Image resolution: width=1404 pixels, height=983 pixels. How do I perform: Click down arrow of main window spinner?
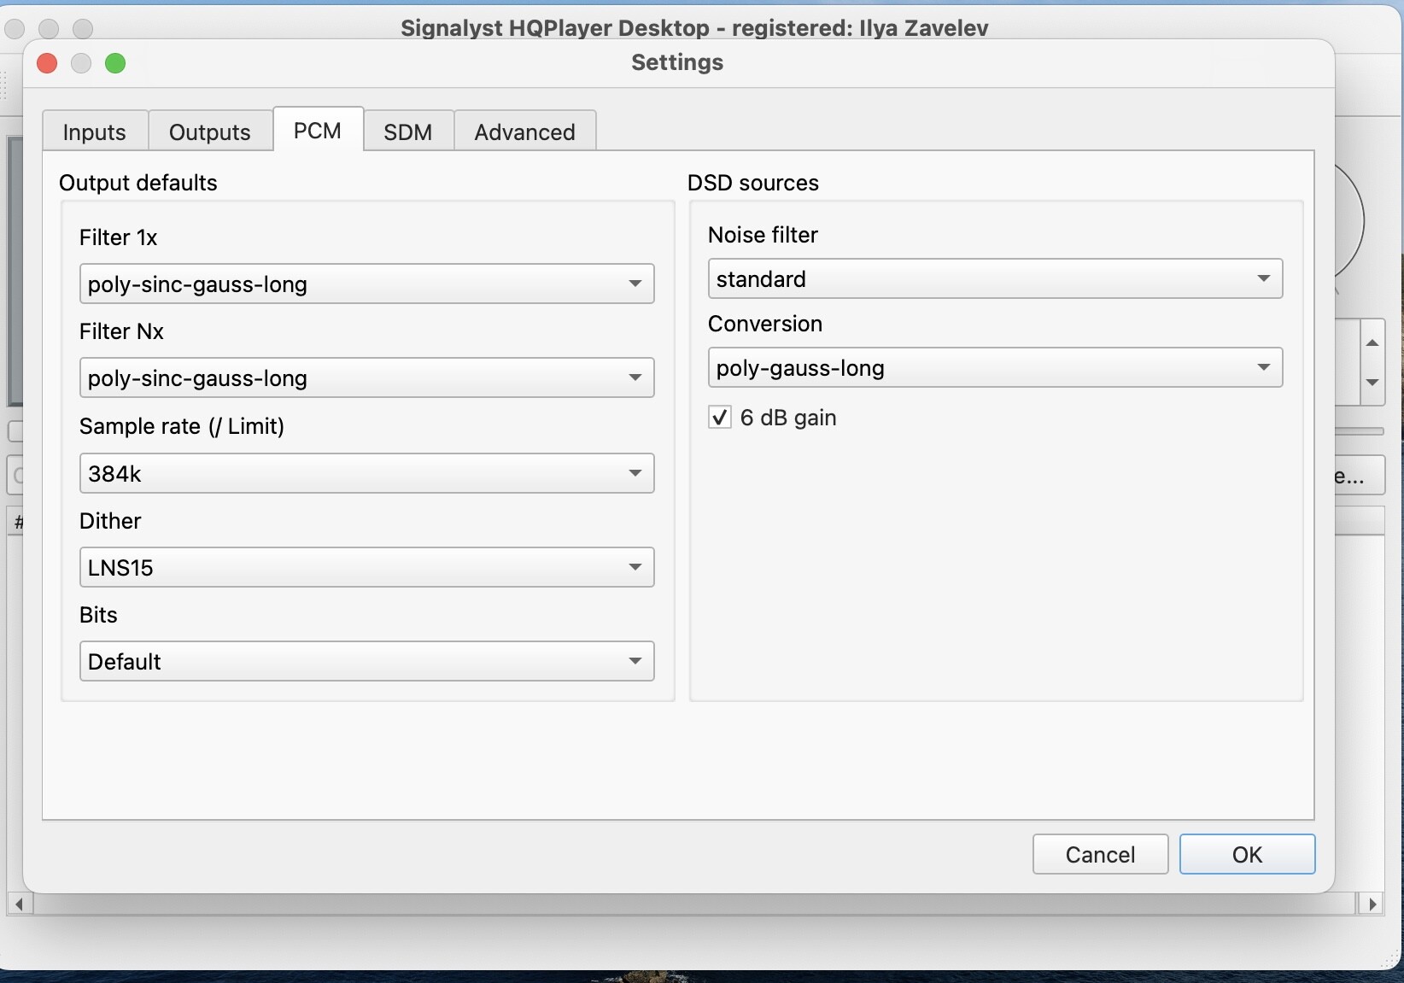point(1372,383)
